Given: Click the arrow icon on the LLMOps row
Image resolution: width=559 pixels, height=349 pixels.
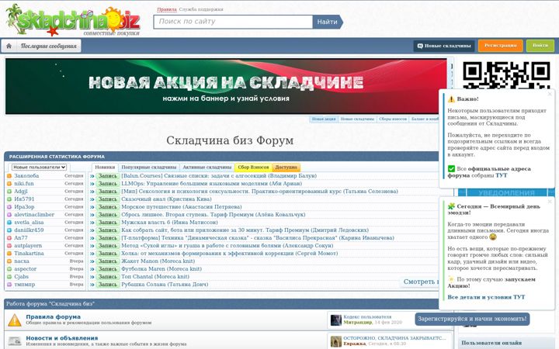Looking at the screenshot, I should tap(92, 184).
